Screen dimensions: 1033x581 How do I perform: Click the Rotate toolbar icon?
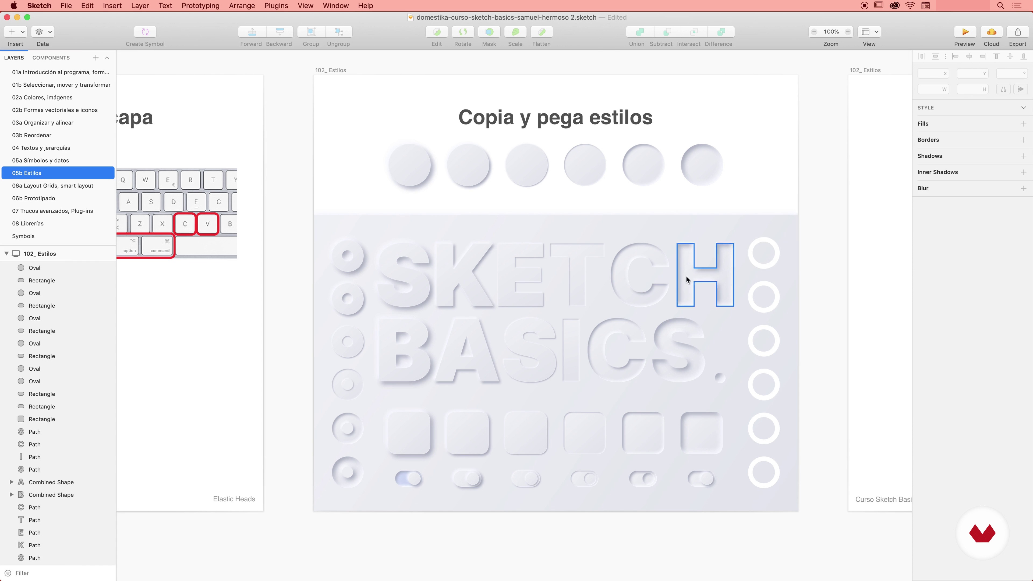click(x=463, y=32)
